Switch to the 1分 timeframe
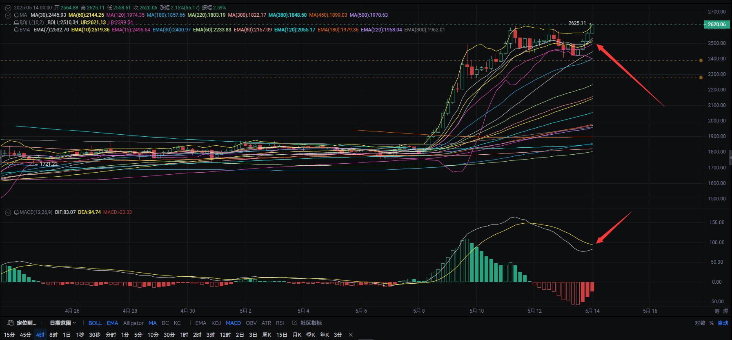 [125, 335]
